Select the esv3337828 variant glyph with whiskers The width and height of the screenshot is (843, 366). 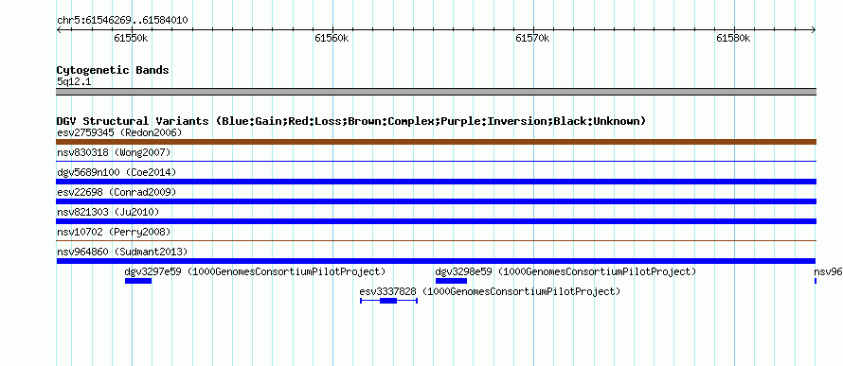(388, 301)
